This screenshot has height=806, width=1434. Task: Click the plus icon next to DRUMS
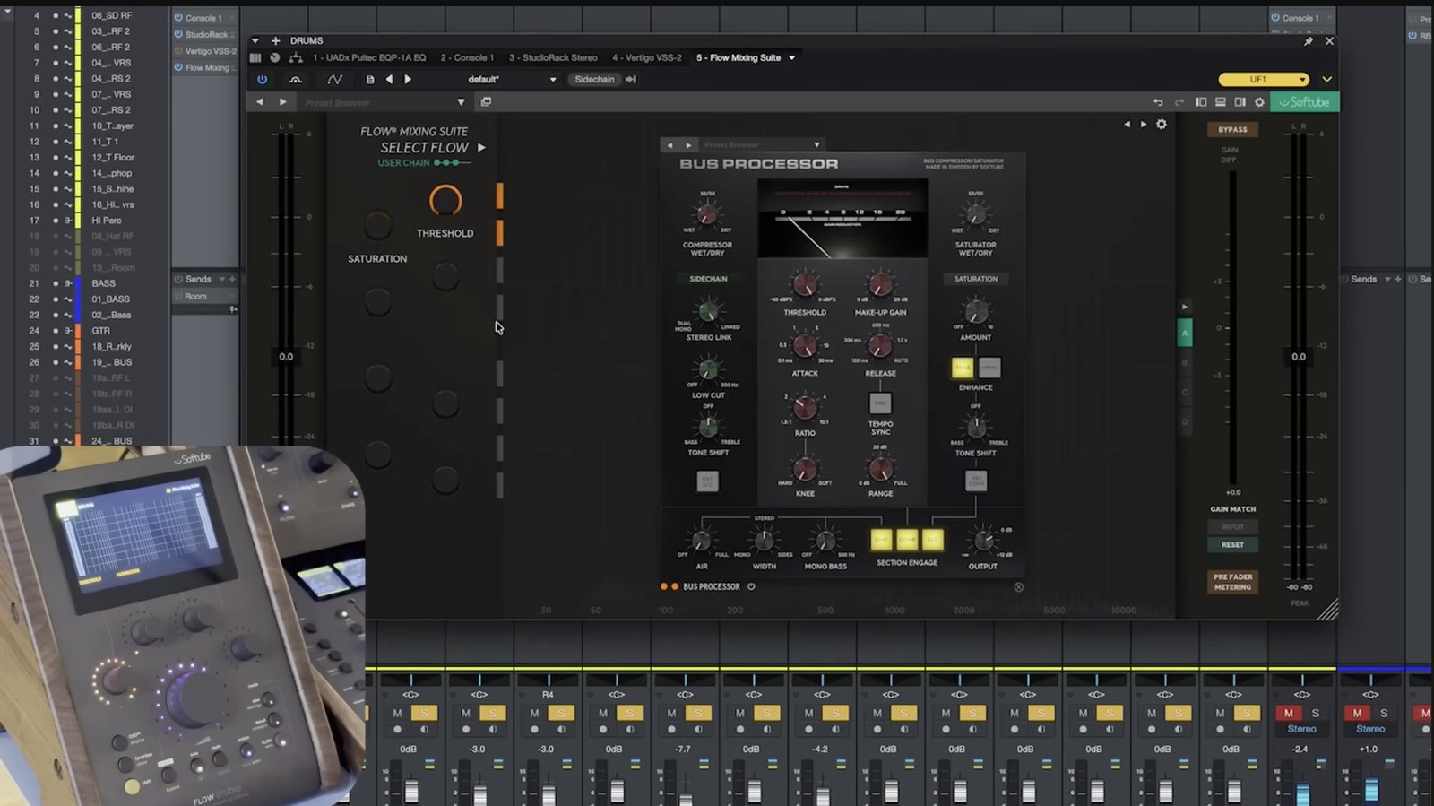coord(276,41)
